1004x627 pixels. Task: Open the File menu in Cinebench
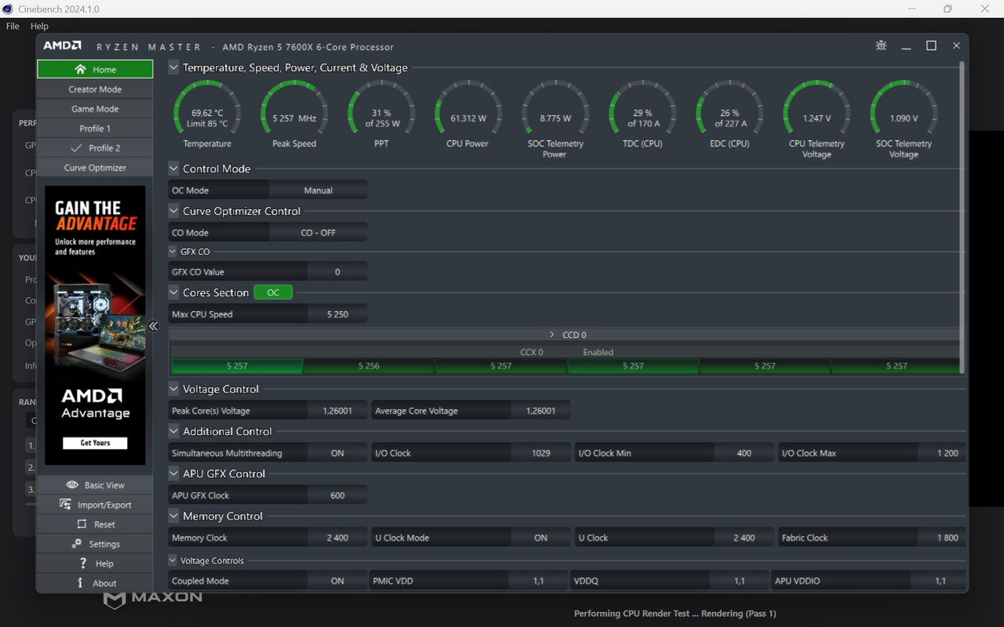coord(13,26)
